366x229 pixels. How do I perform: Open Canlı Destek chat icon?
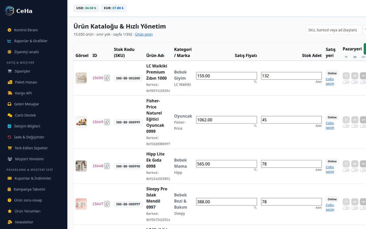(10, 115)
